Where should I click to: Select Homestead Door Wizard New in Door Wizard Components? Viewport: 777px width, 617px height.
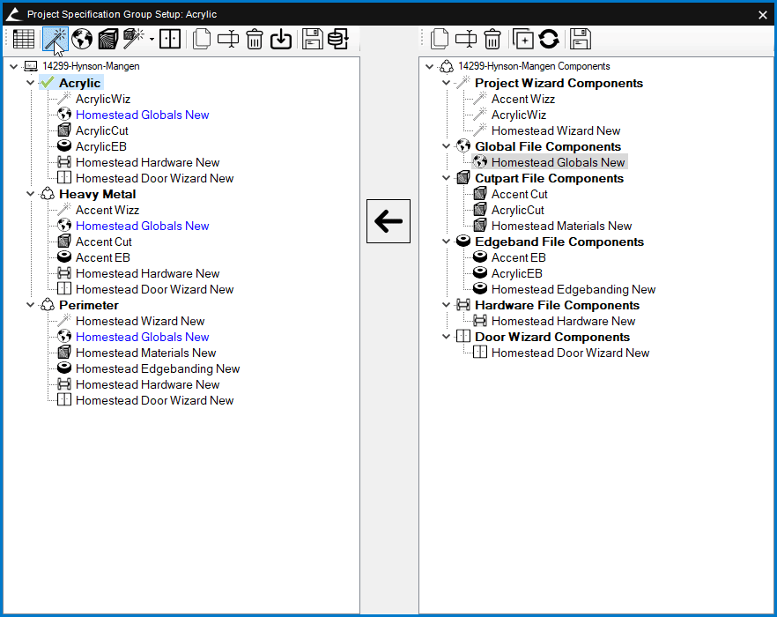coord(570,353)
